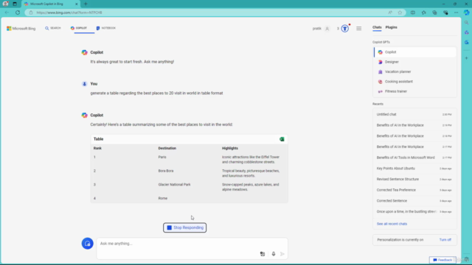Click the browser back arrow
This screenshot has height=265, width=472.
coord(7,13)
